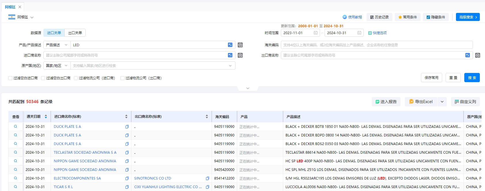Open 常用条件 saved conditions
Screen dimensions: 485x191
[407, 17]
